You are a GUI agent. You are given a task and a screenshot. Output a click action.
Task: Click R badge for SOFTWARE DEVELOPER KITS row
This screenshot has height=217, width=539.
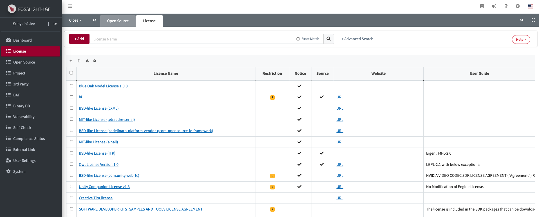tap(272, 209)
